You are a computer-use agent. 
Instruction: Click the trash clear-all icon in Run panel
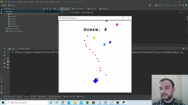(8, 68)
